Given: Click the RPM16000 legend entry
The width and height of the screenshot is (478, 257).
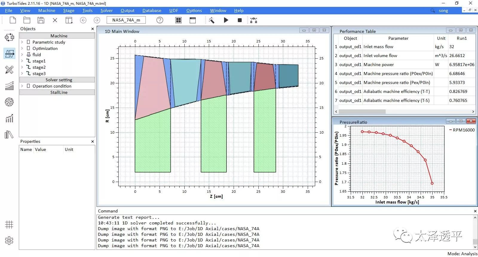Looking at the screenshot, I should [462, 130].
